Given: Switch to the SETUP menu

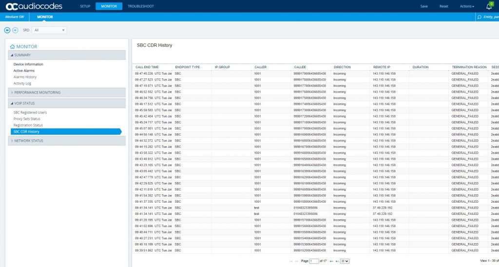Looking at the screenshot, I should point(85,6).
